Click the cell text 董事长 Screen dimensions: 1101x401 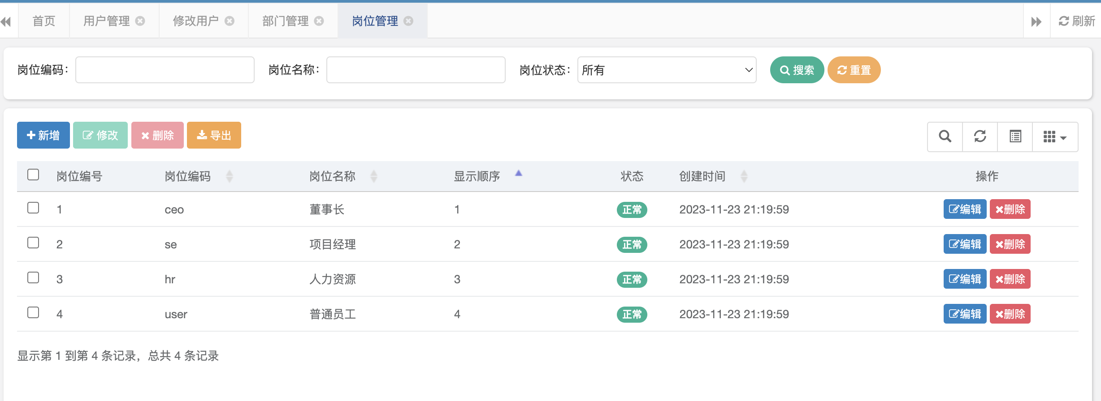327,209
